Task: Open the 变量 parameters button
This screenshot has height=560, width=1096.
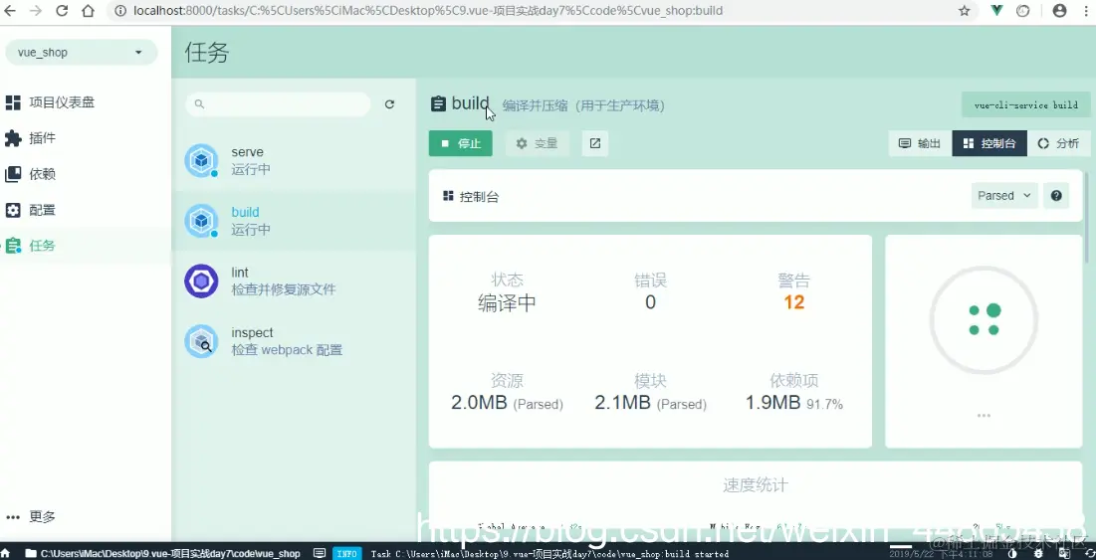Action: (537, 143)
